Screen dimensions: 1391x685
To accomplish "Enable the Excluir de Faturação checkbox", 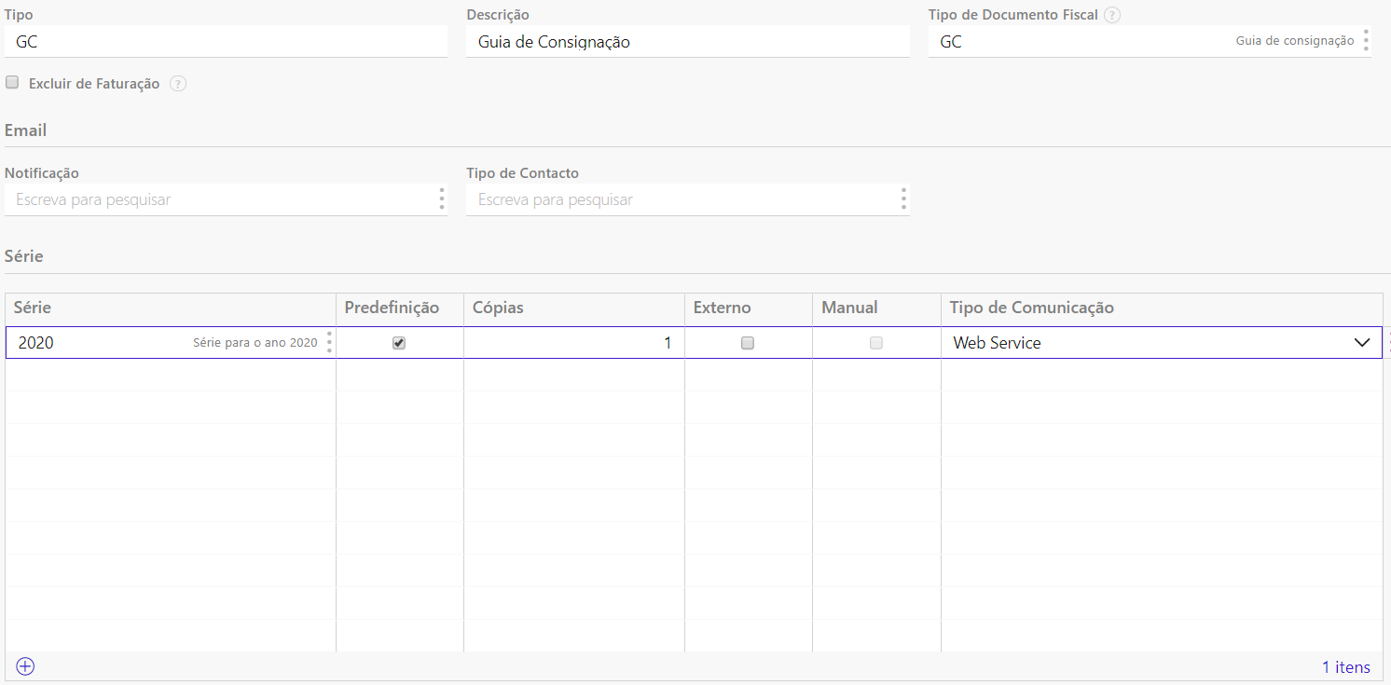I will 13,83.
